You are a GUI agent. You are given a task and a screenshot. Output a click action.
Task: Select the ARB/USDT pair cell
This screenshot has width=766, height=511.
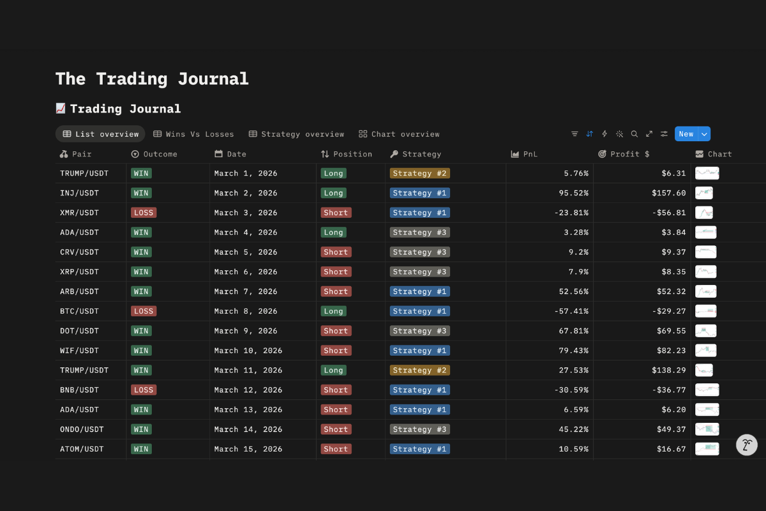[91, 291]
